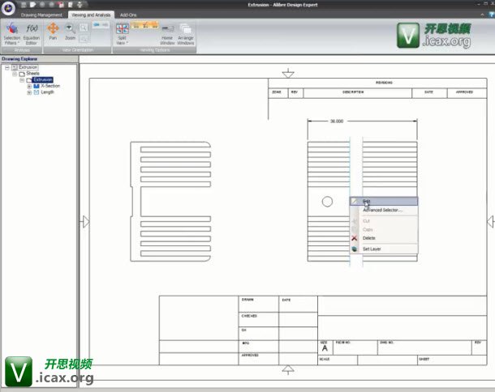Open the Selection Filters tool
The height and width of the screenshot is (392, 495).
point(12,32)
